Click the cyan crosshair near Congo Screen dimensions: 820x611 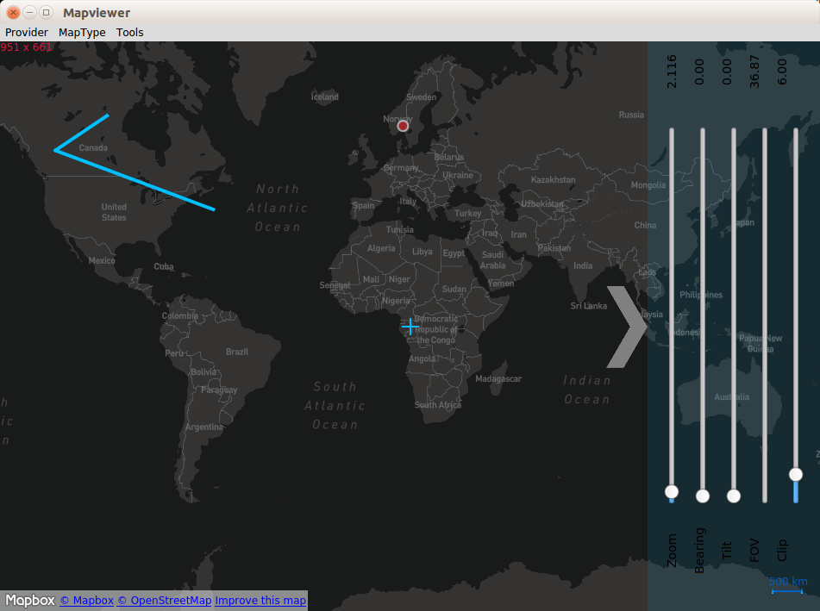(x=410, y=327)
